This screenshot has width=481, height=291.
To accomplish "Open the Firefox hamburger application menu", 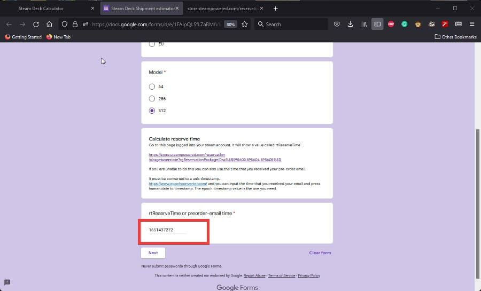I will [472, 24].
